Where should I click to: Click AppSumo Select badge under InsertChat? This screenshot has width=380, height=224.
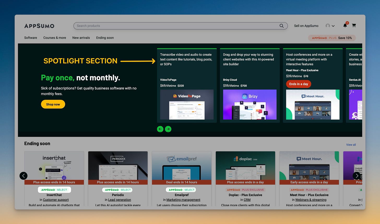point(54,190)
